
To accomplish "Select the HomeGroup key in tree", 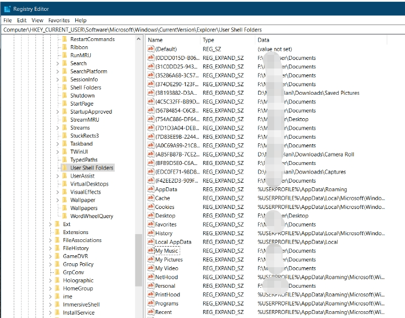I will click(x=78, y=288).
